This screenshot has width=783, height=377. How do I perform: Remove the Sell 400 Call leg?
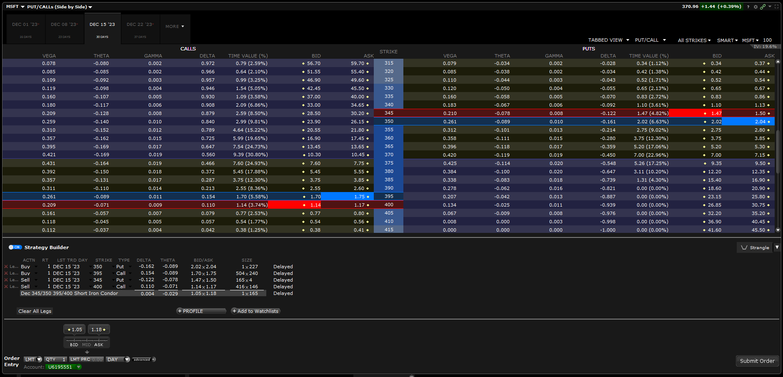(x=6, y=287)
